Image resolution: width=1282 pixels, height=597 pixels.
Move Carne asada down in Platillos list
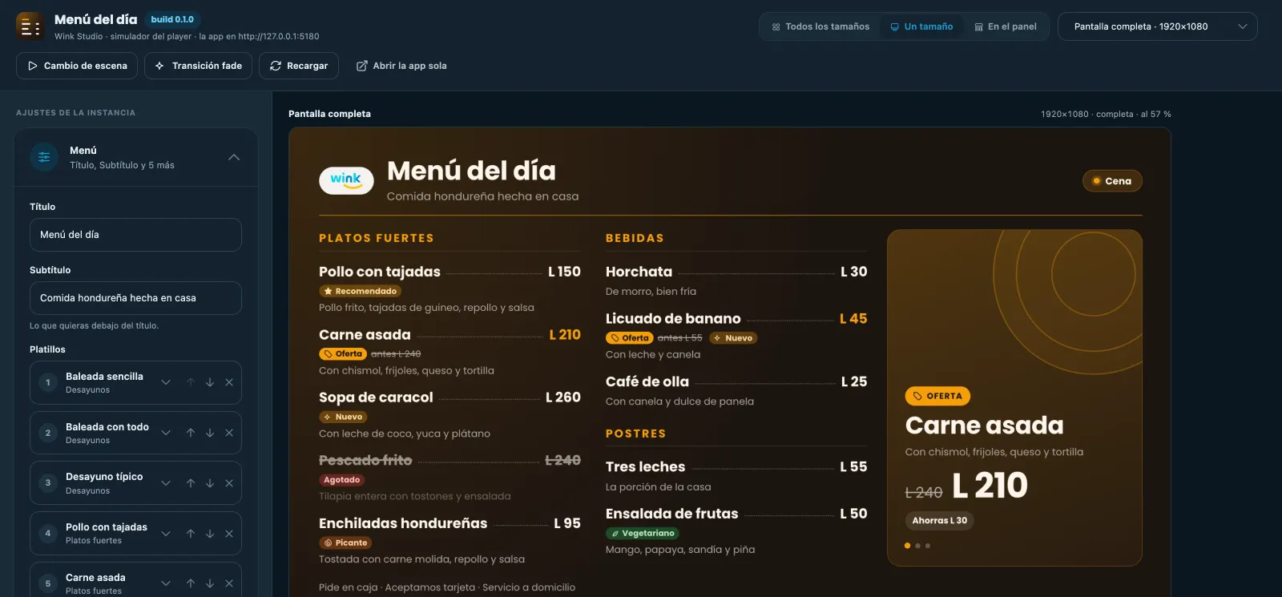point(210,583)
